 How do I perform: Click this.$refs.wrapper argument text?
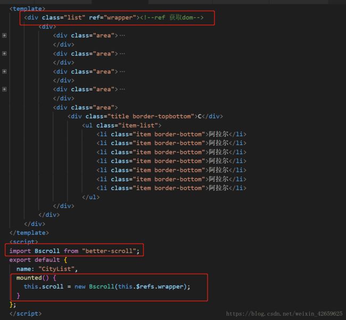tap(151, 286)
